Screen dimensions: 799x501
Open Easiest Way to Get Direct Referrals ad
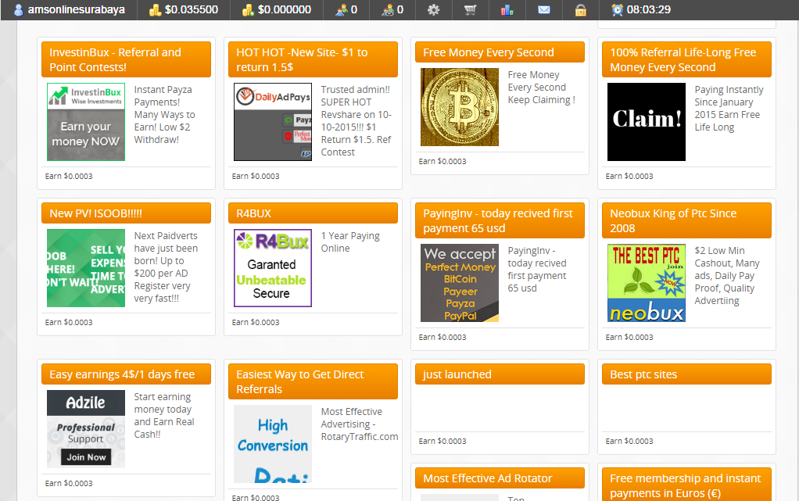pyautogui.click(x=313, y=381)
